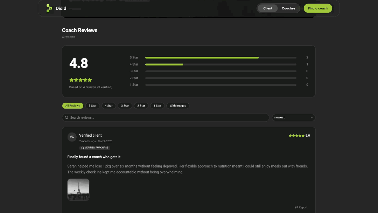Click the 5 Star rating bar
This screenshot has height=213, width=378.
point(220,58)
